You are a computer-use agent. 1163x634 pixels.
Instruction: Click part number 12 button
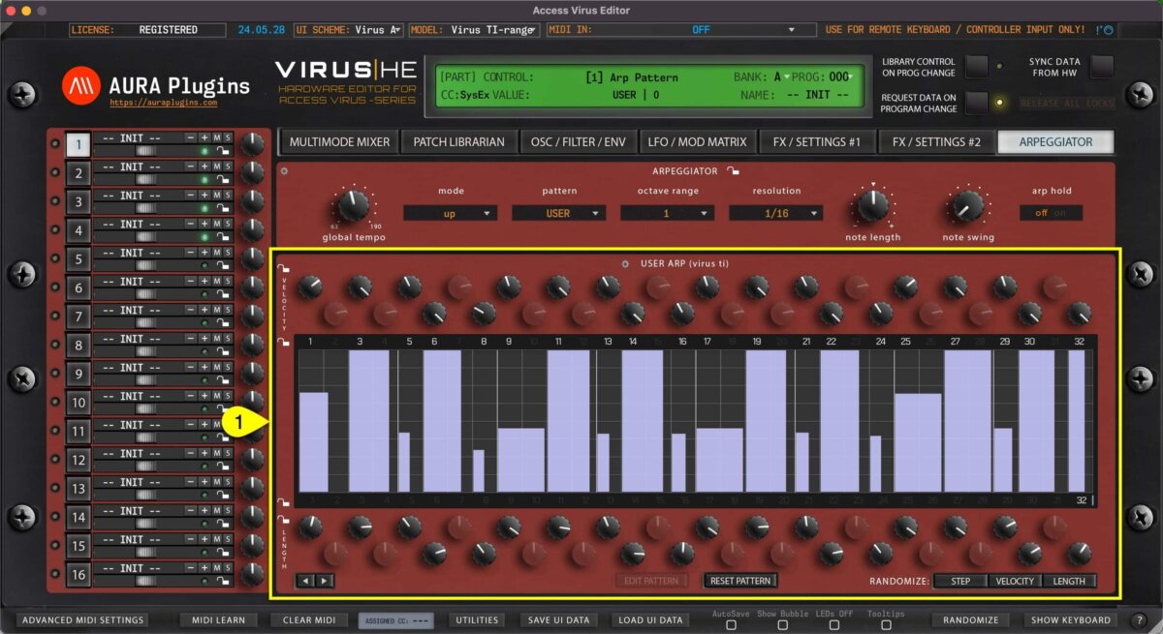click(x=78, y=460)
